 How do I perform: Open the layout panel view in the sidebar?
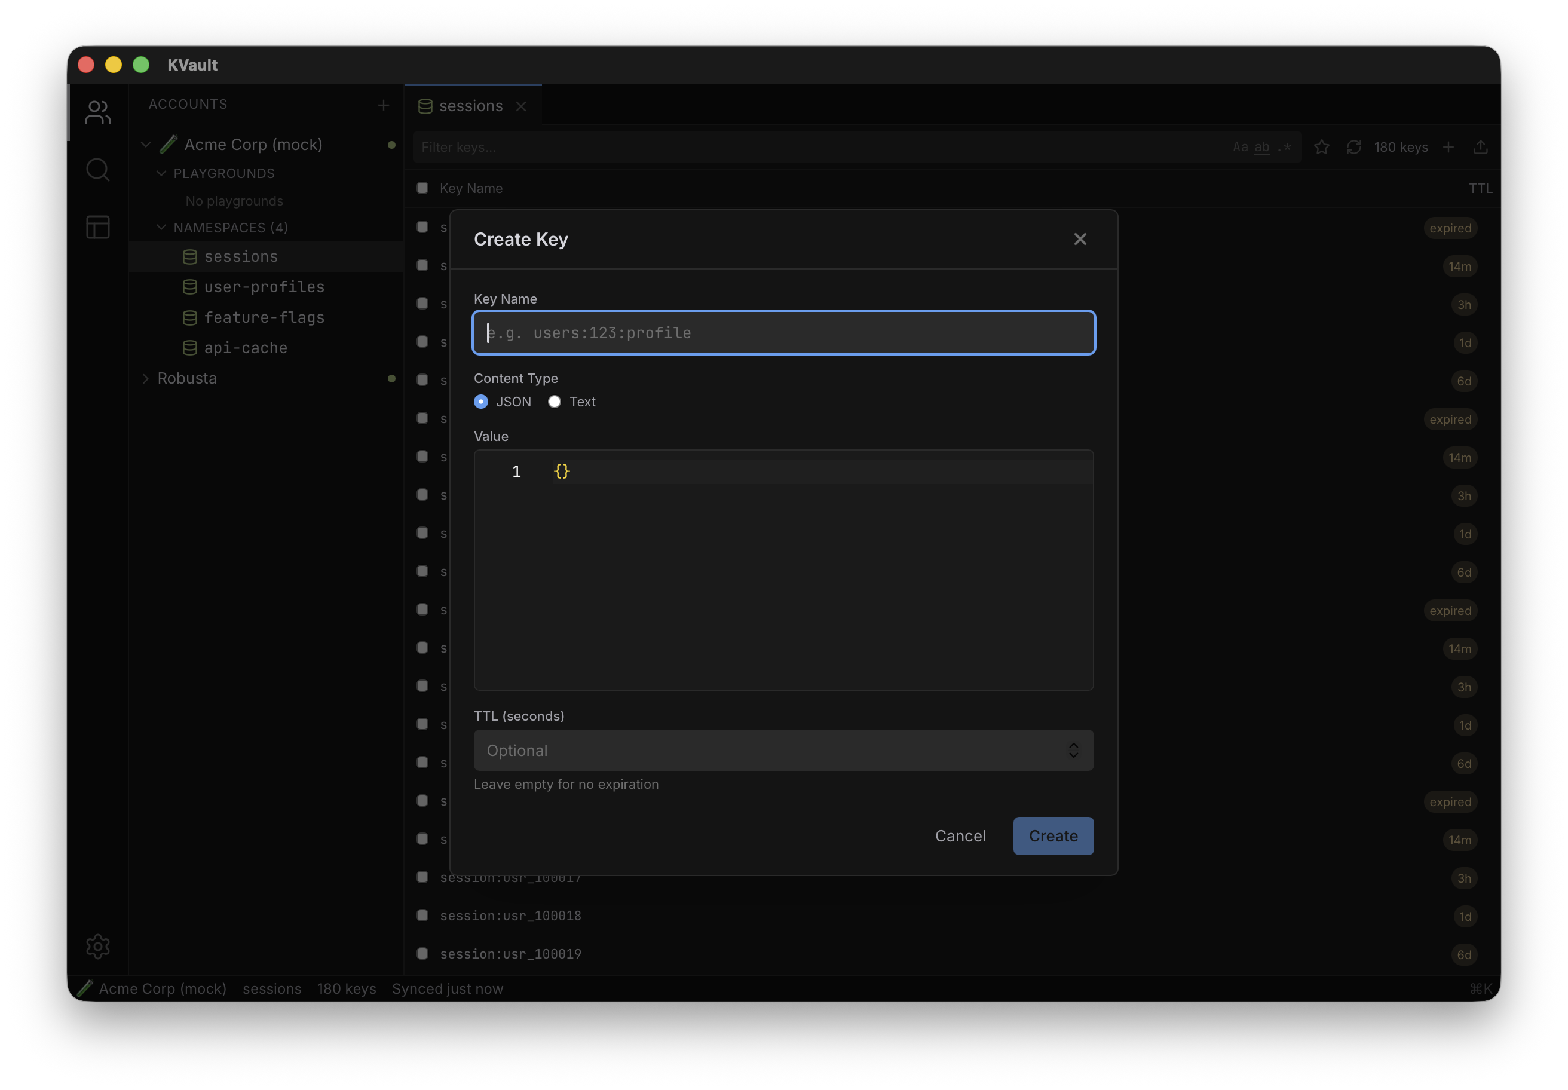[97, 226]
